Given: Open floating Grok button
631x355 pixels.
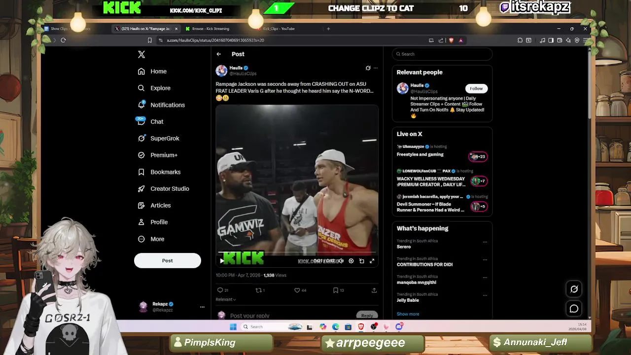Looking at the screenshot, I should [574, 289].
